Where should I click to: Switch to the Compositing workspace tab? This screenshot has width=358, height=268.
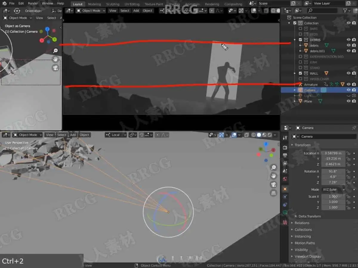click(233, 4)
